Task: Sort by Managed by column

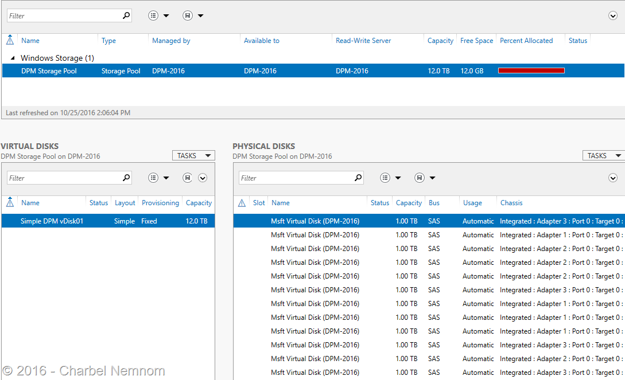Action: pos(171,41)
